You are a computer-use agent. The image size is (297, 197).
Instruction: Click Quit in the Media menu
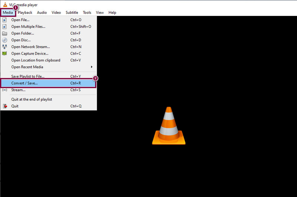tap(49, 106)
